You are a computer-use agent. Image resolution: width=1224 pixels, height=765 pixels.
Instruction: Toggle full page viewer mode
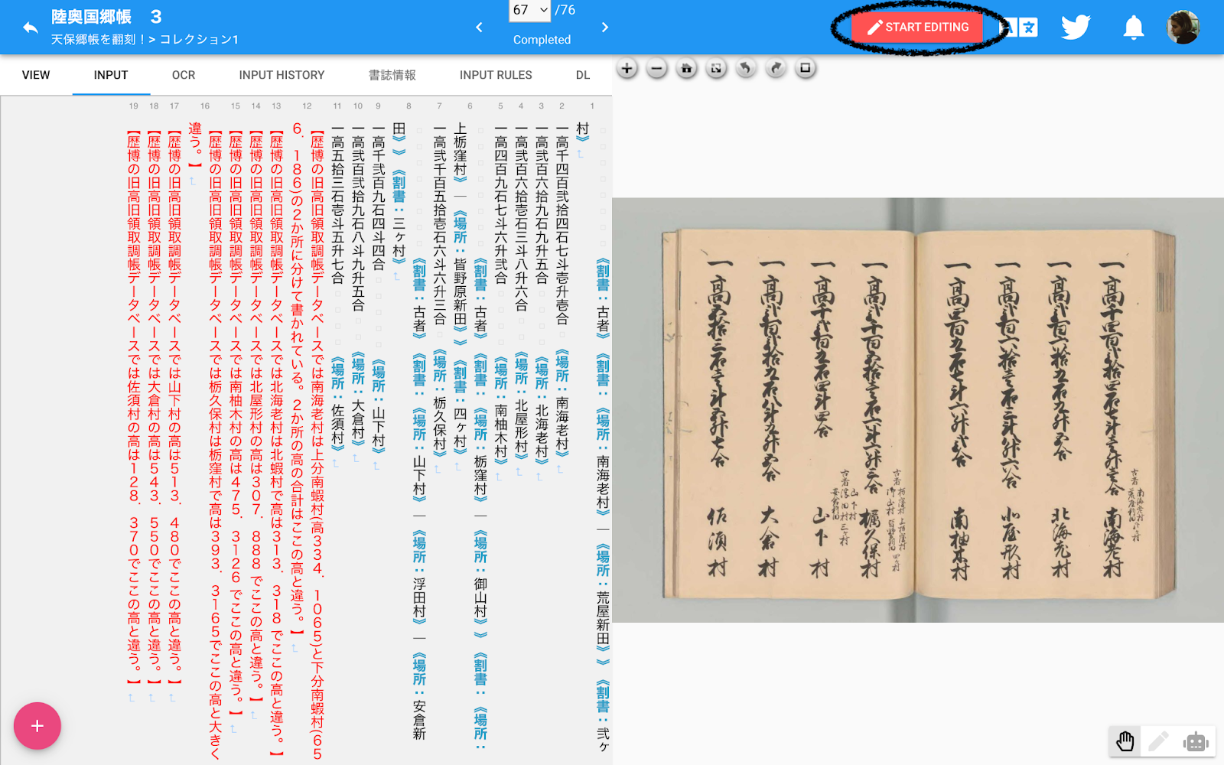(716, 69)
